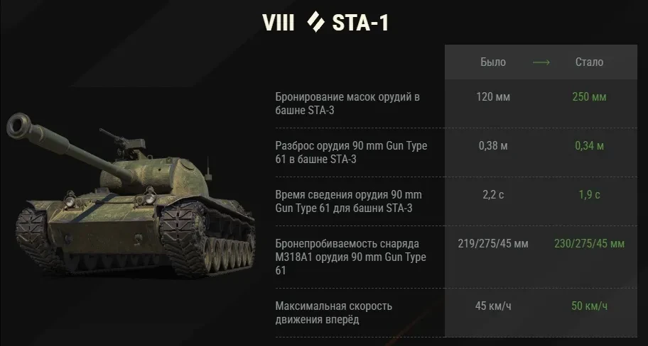Click the maximum forward speed label
The width and height of the screenshot is (648, 346).
[333, 313]
